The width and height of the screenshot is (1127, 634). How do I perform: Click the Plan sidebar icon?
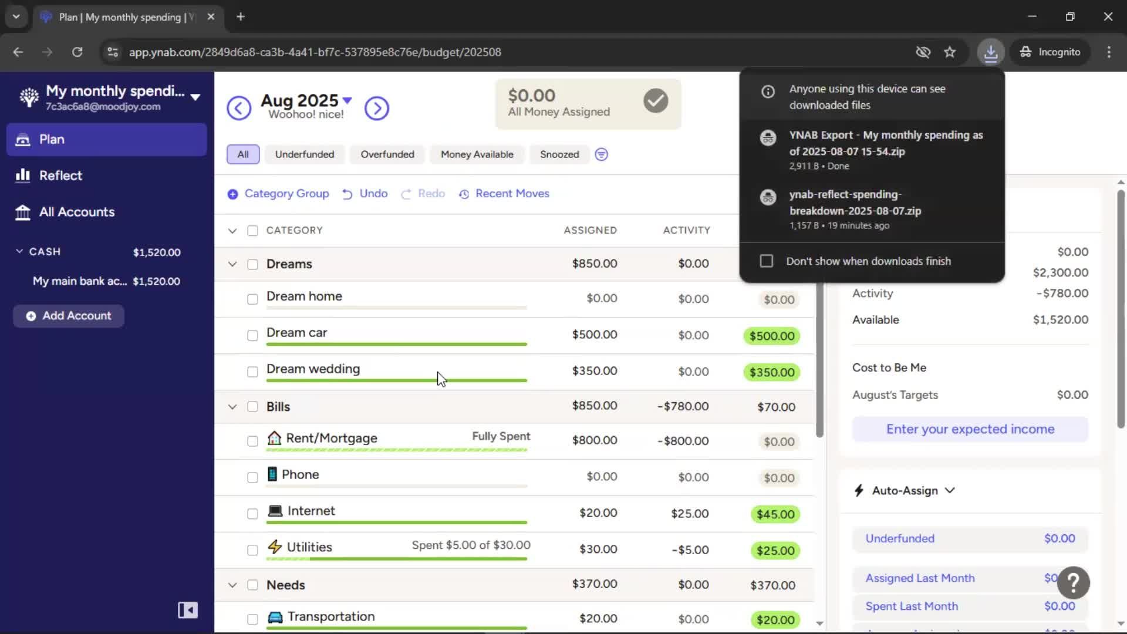point(23,140)
